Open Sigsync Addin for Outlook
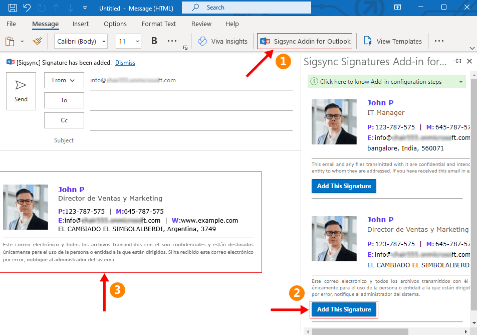 [305, 41]
